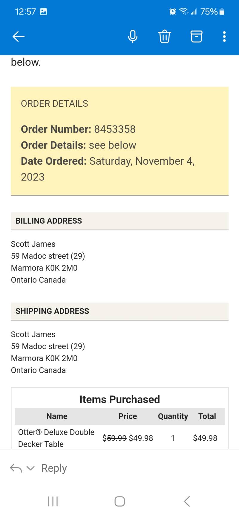Tap the Android home button
The width and height of the screenshot is (239, 518).
[x=119, y=501]
